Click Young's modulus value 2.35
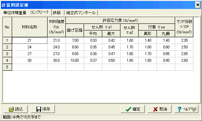The height and width of the screenshot is (121, 202). tap(184, 40)
